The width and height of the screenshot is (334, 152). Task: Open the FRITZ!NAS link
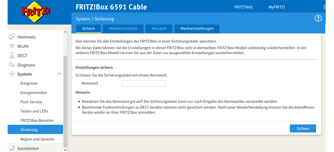pos(243,7)
